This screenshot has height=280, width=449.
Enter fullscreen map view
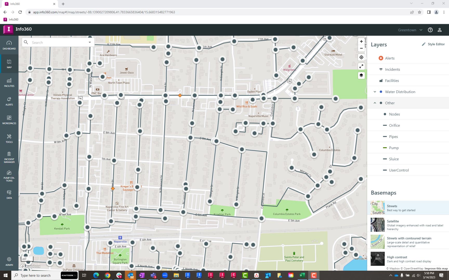(361, 66)
